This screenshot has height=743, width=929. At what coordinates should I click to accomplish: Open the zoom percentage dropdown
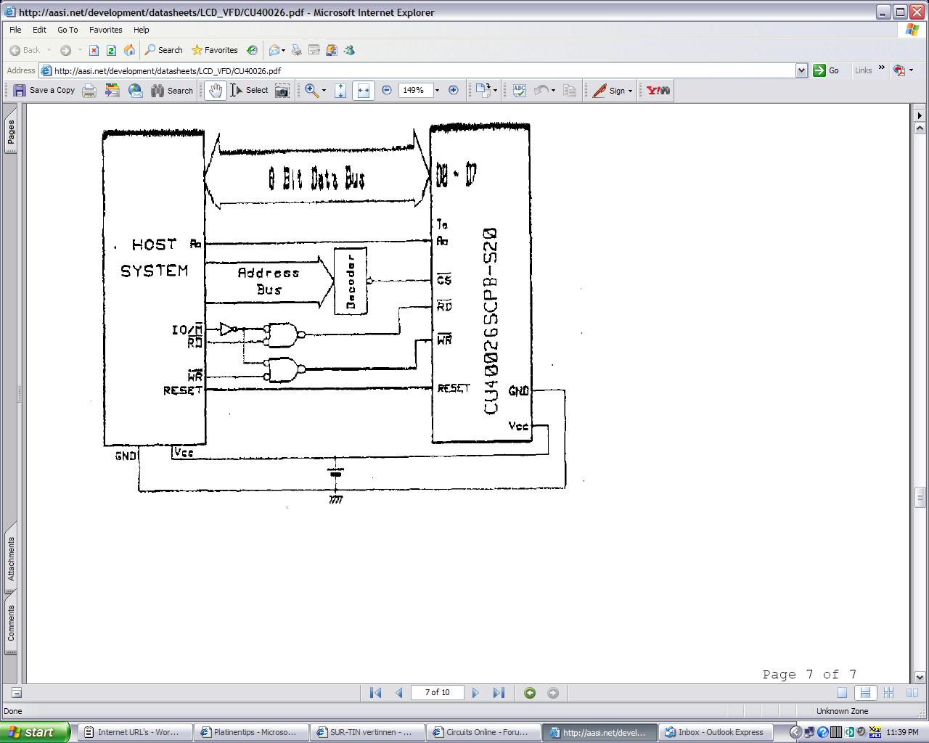coord(437,91)
